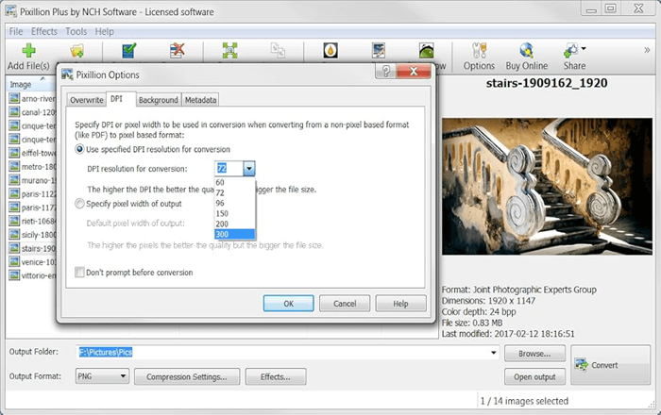The image size is (661, 415).
Task: Click the image icon beside rieti-1068
Action: (x=14, y=221)
